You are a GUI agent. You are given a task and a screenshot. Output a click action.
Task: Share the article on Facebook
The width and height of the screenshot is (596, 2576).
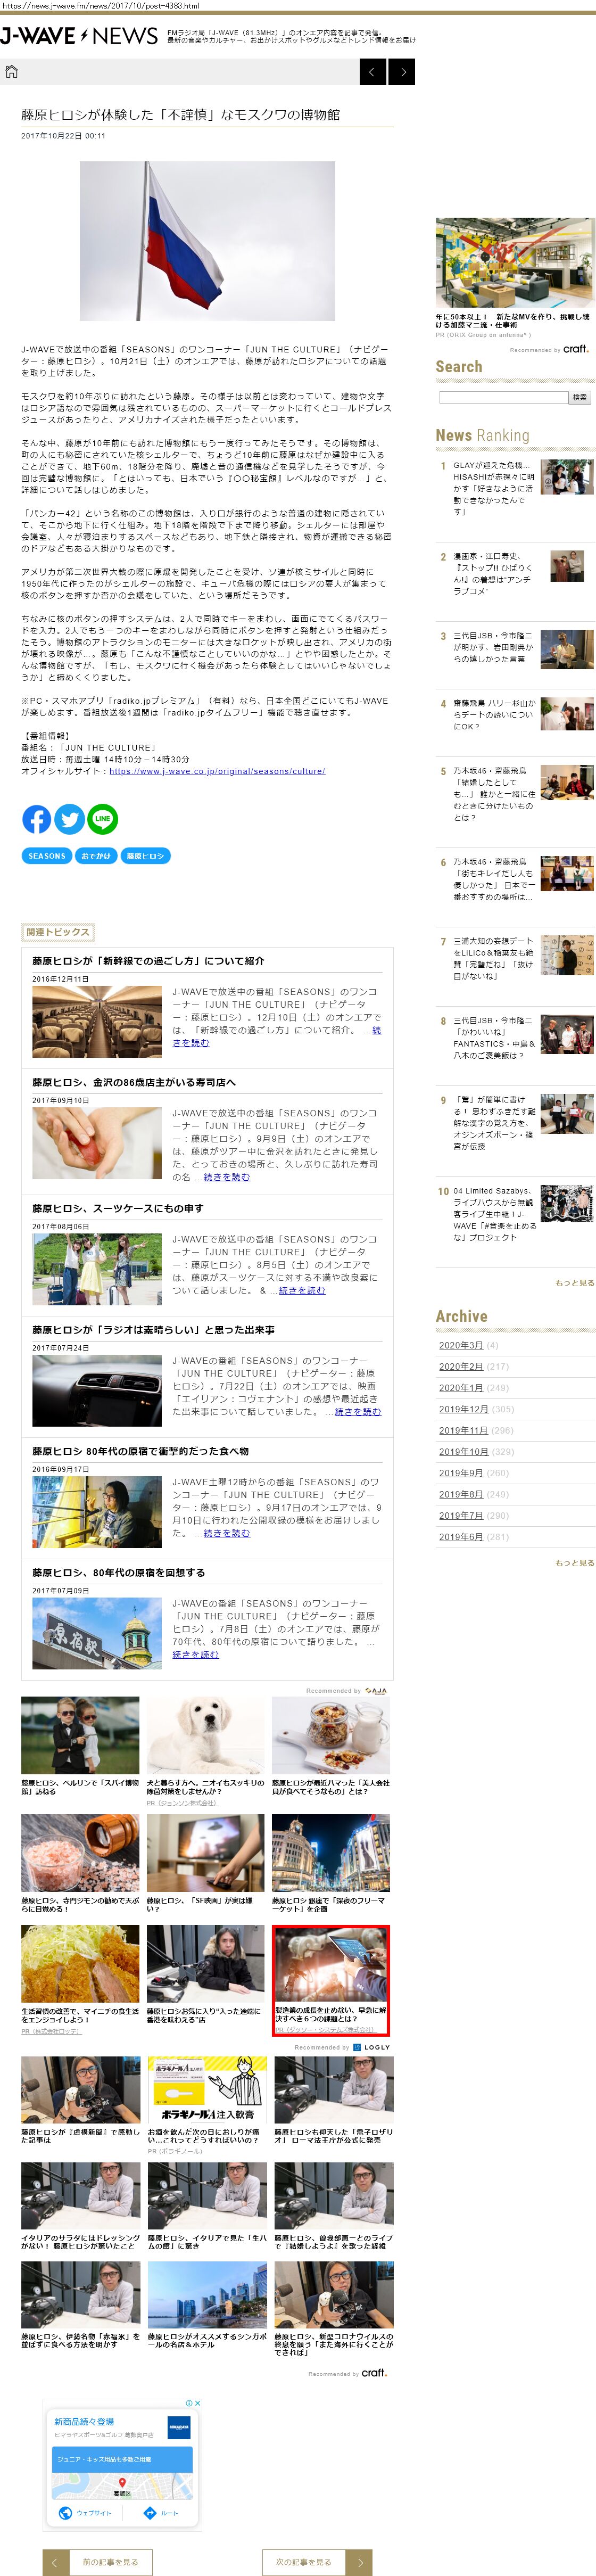37,820
